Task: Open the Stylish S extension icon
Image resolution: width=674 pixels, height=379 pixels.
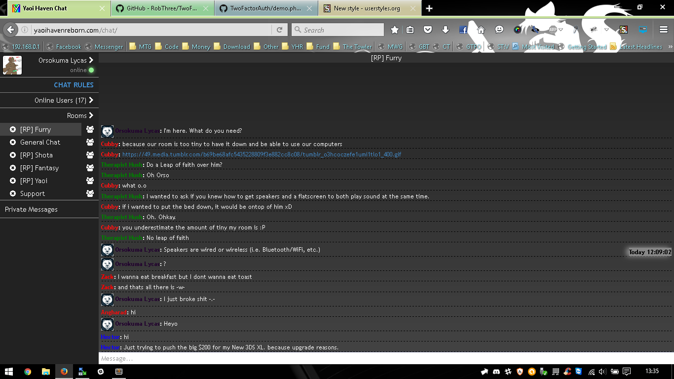Action: [624, 30]
